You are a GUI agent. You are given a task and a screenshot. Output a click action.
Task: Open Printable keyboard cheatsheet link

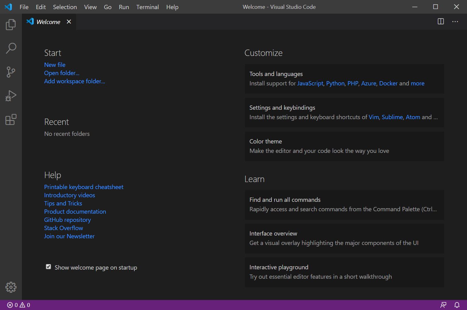84,187
